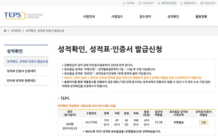Open the 시험안내 menu
The width and height of the screenshot is (218, 139).
[x=89, y=17]
